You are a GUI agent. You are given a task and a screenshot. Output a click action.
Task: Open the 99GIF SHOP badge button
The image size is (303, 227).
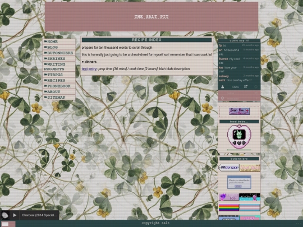tap(229, 168)
